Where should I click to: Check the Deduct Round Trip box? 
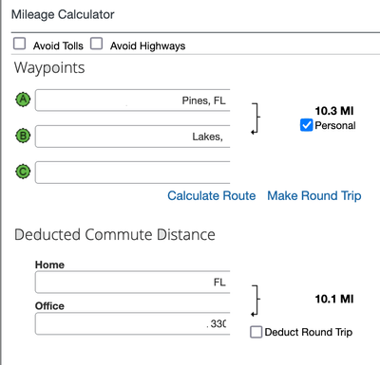pyautogui.click(x=256, y=332)
